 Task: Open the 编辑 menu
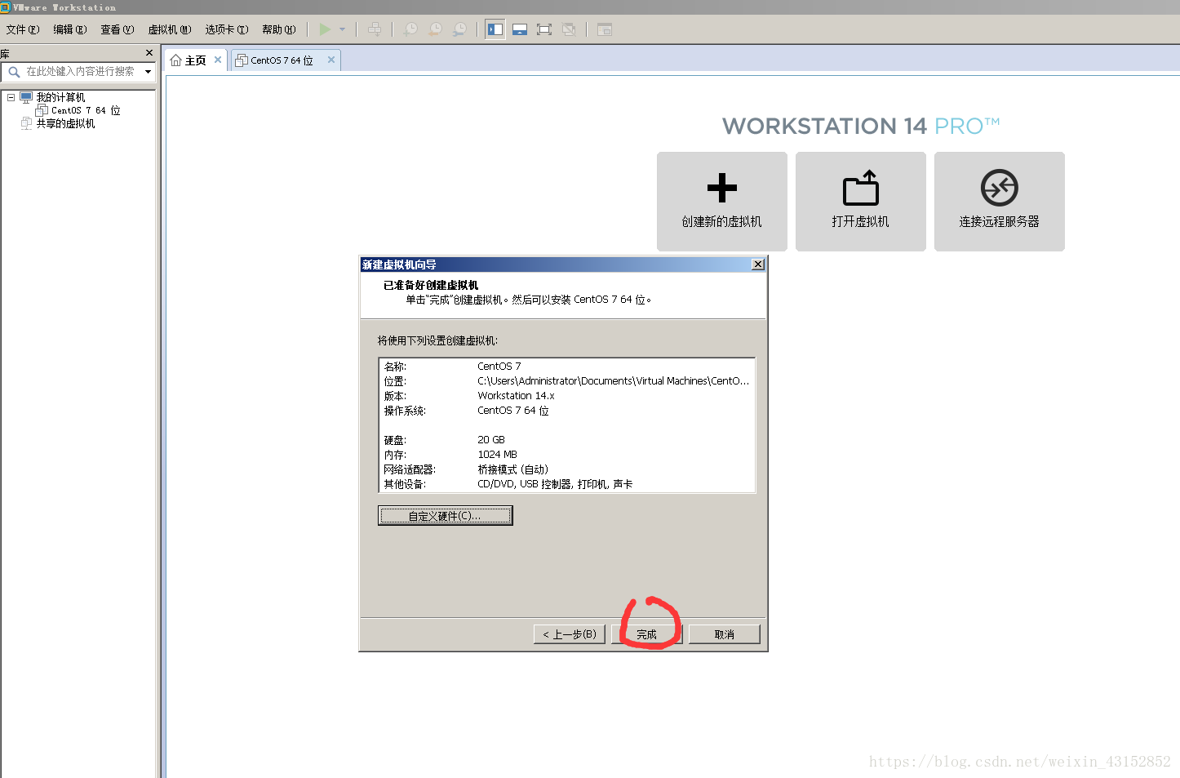point(69,29)
